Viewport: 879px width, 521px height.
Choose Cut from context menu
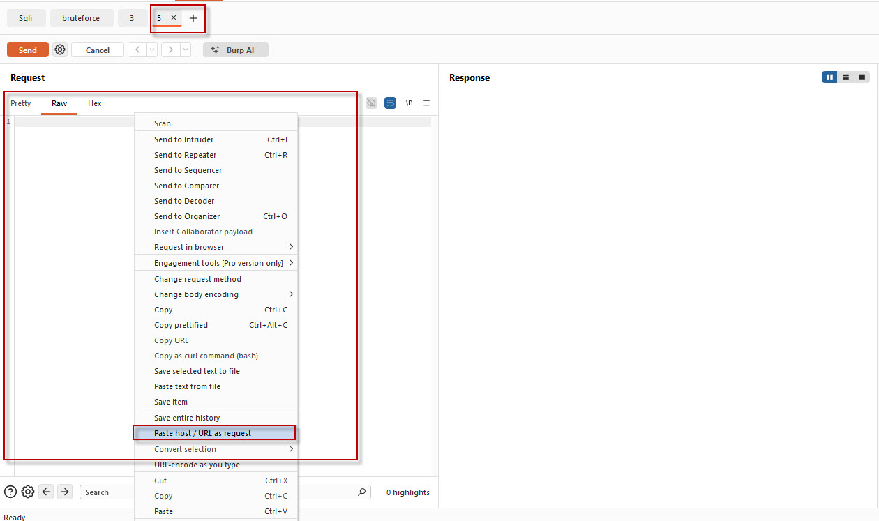216,481
